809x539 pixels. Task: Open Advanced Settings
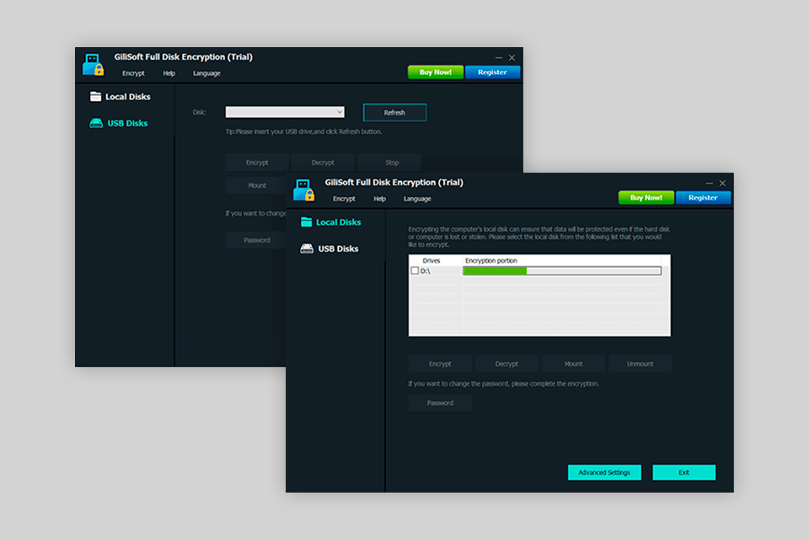(x=604, y=472)
